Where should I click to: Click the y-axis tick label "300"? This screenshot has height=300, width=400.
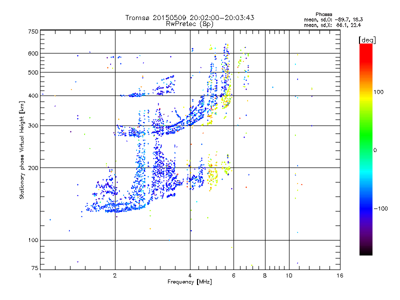coord(33,125)
